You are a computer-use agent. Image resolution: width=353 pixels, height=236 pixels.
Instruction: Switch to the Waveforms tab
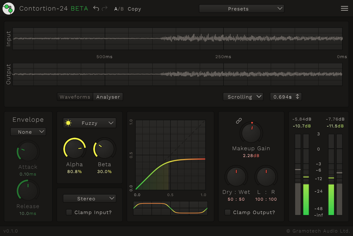pyautogui.click(x=75, y=97)
